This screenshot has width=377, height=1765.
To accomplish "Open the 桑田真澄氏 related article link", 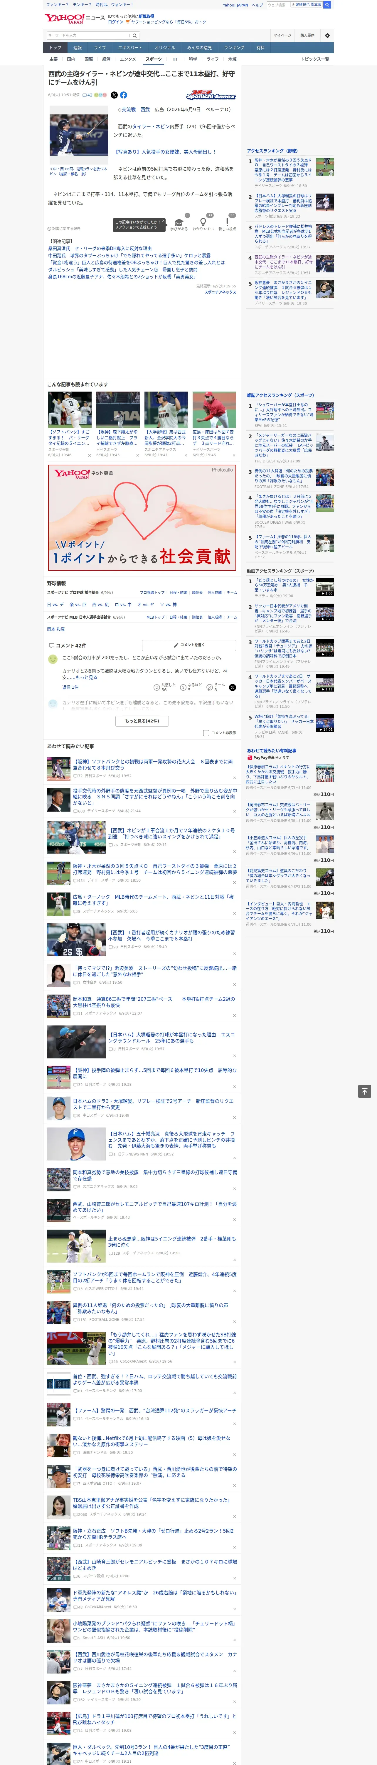I will [100, 249].
